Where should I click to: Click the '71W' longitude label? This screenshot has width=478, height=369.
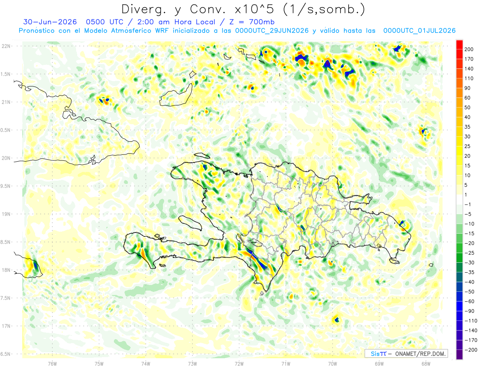(286, 363)
